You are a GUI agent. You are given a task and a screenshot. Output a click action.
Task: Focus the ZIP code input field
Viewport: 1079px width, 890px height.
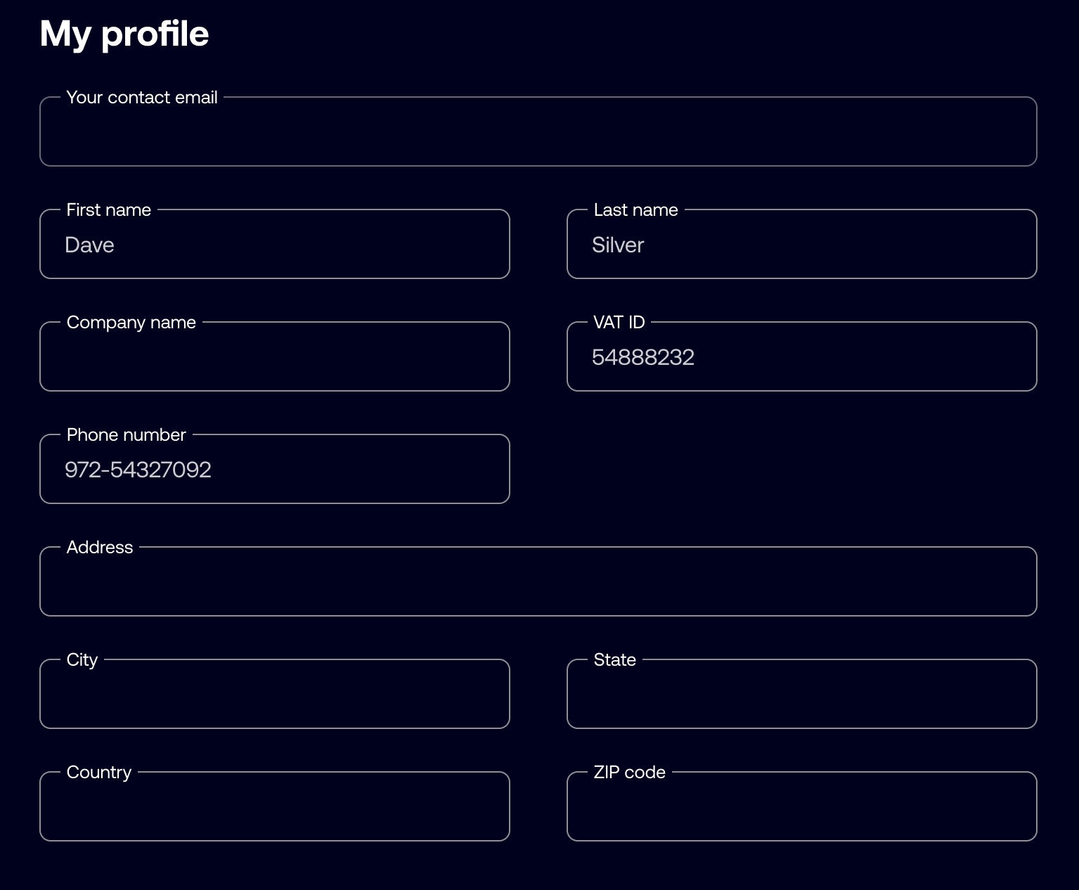tap(802, 806)
